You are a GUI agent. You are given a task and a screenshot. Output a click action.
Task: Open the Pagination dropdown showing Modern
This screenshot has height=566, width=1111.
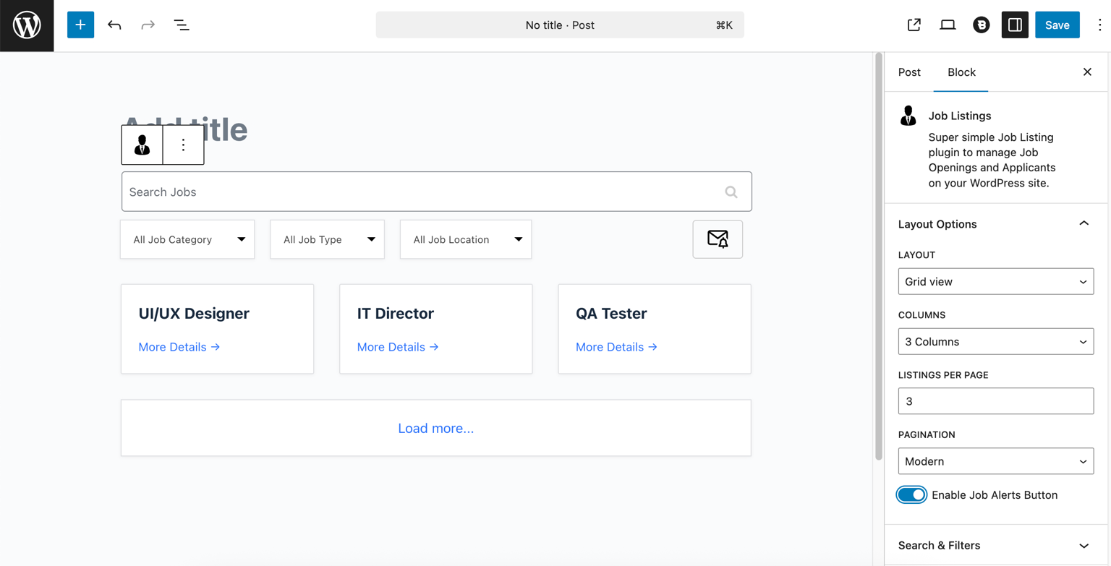[995, 461]
